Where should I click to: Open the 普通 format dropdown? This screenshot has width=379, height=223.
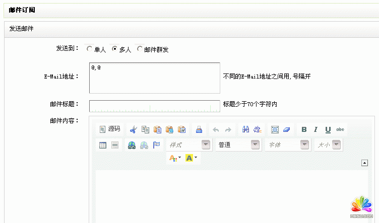point(255,145)
